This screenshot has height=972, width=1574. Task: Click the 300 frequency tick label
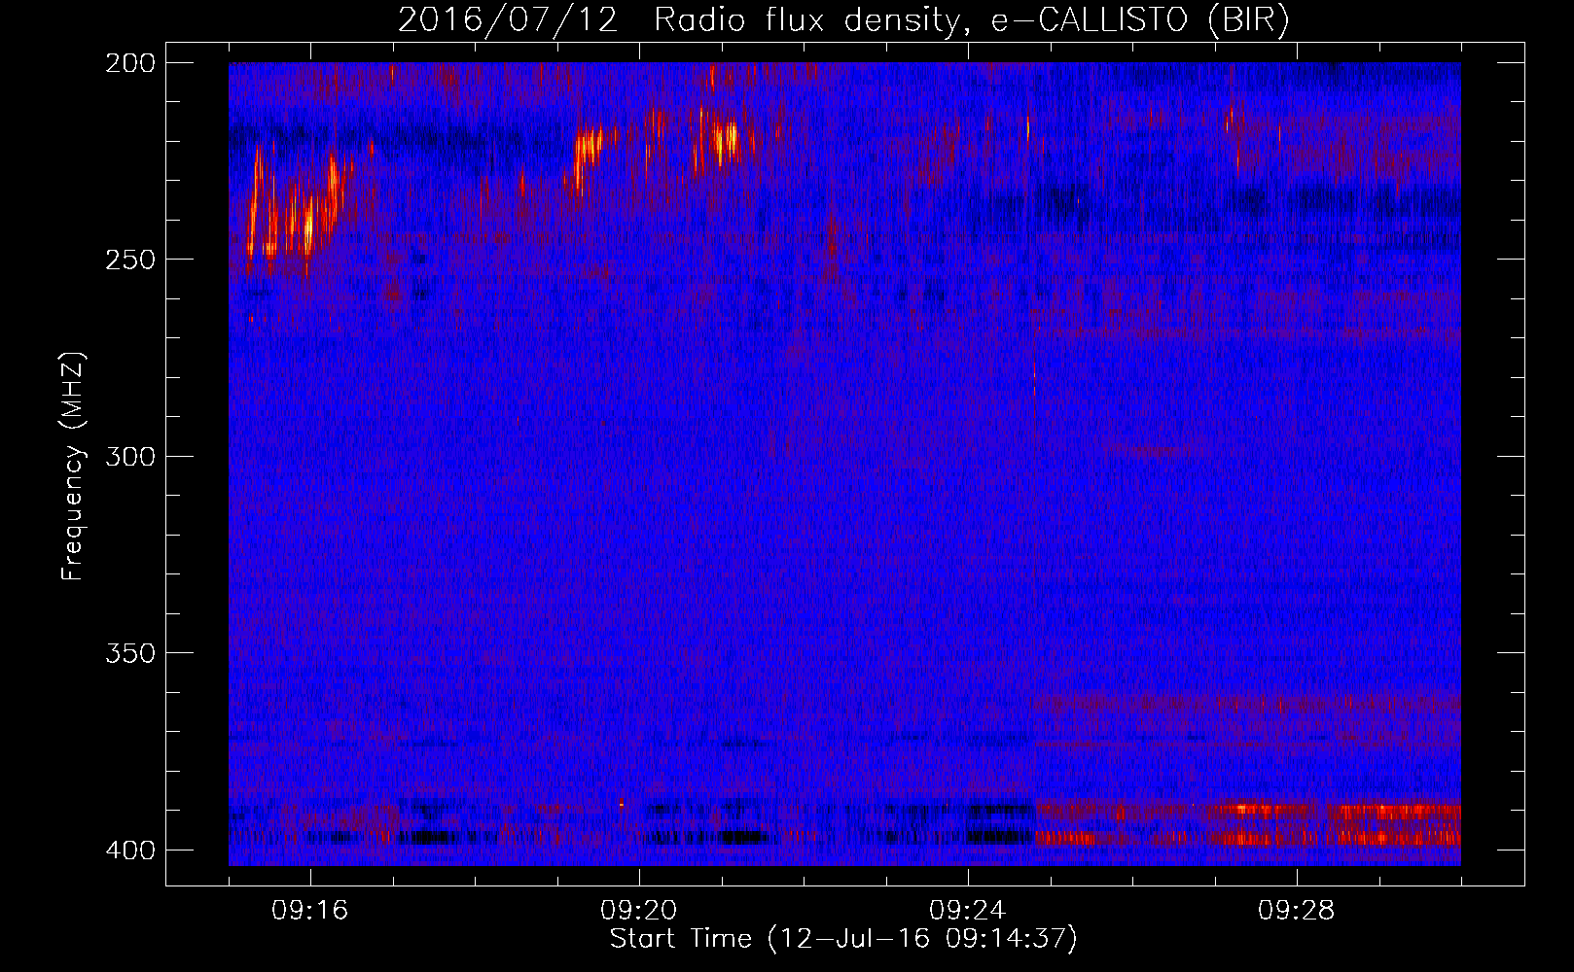[129, 456]
